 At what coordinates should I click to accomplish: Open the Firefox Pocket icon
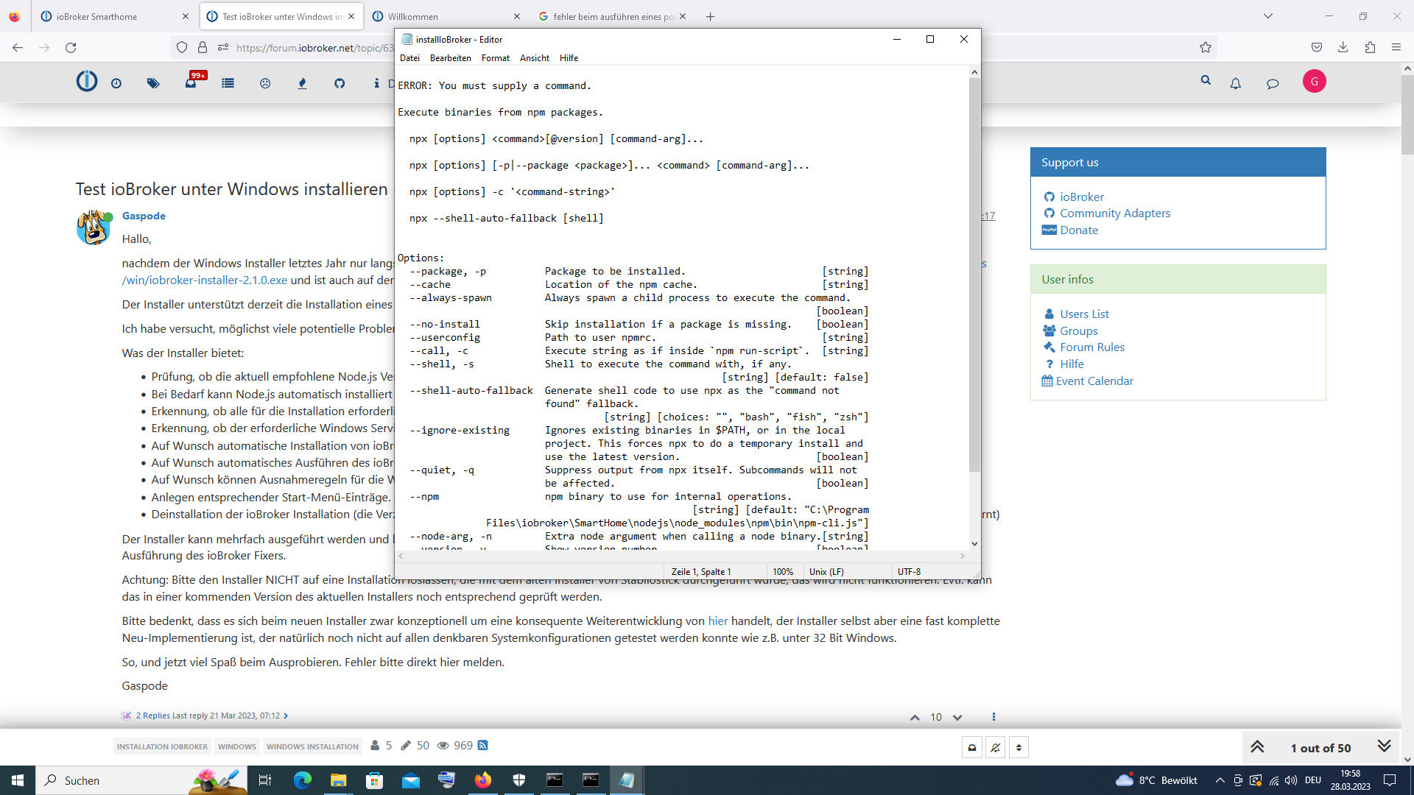1317,48
